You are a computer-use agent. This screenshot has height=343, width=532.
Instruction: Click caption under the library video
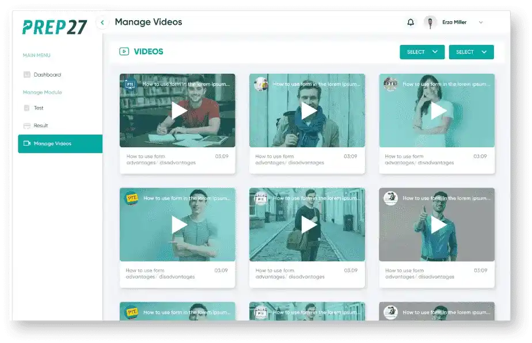(161, 159)
